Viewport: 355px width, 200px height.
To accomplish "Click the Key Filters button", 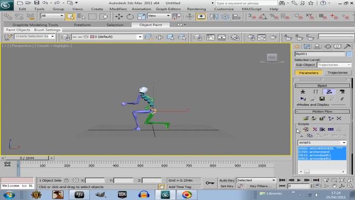I will click(x=260, y=186).
